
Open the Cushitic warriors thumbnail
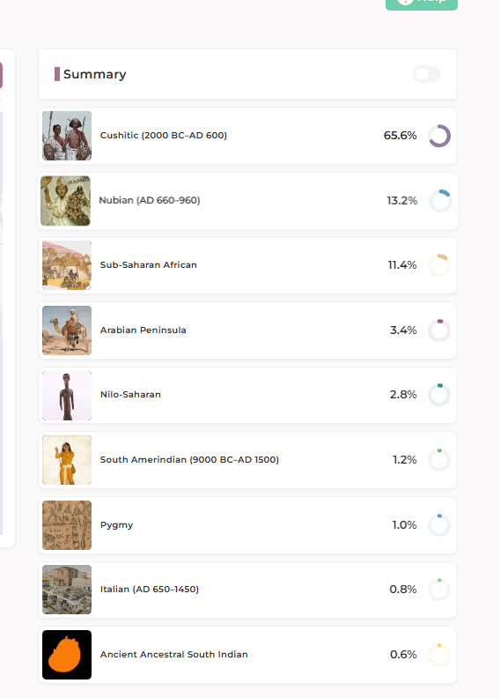click(x=67, y=136)
